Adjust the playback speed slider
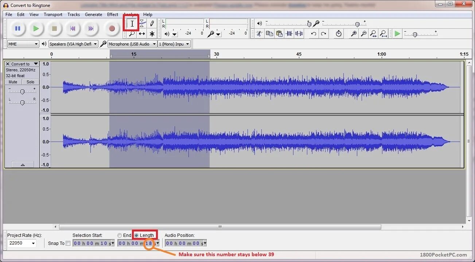Viewport: 475px width, 262px height. pos(415,34)
